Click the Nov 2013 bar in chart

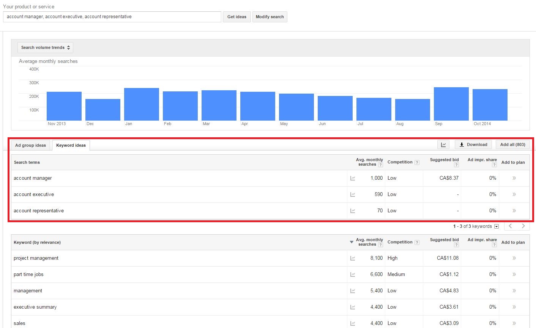pos(64,106)
